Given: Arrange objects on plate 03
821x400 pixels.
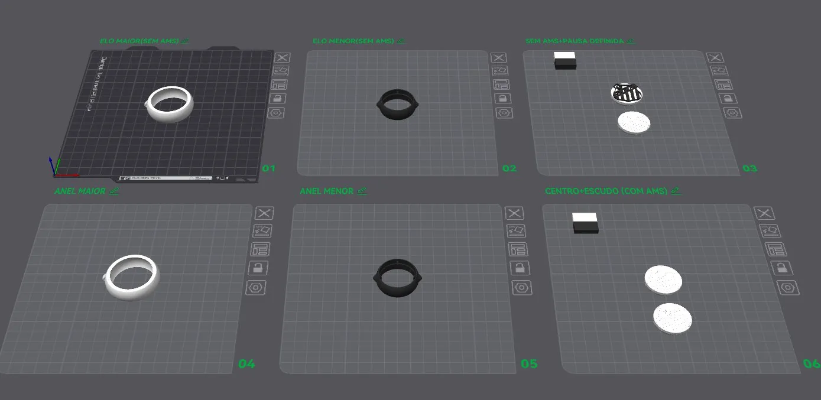Looking at the screenshot, I should 724,85.
